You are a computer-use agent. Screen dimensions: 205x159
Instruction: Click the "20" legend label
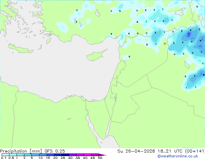coord(55,158)
